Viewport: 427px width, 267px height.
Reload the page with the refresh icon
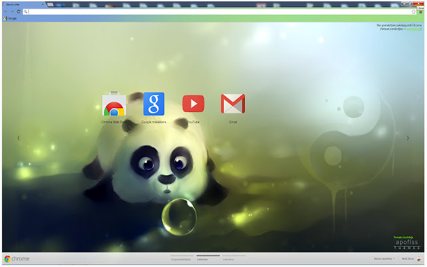[x=18, y=12]
